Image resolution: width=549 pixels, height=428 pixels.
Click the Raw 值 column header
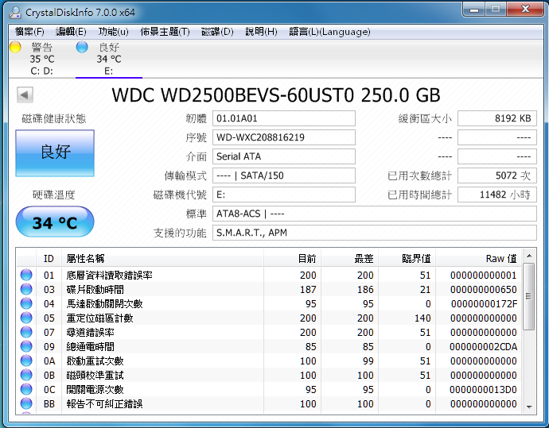(479, 259)
